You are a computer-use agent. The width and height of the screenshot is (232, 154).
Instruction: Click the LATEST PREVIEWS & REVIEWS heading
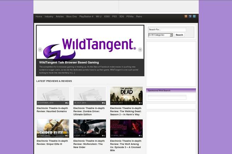click(54, 81)
